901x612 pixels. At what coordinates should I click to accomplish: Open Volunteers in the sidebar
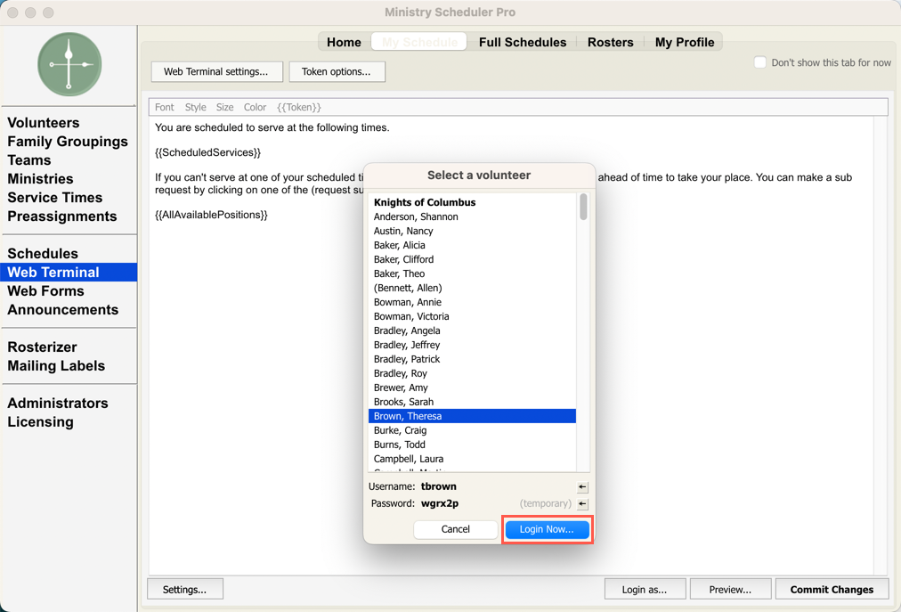44,123
